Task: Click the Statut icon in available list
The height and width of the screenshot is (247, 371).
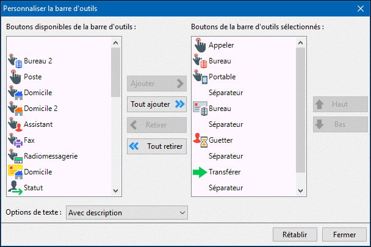Action: coord(15,187)
